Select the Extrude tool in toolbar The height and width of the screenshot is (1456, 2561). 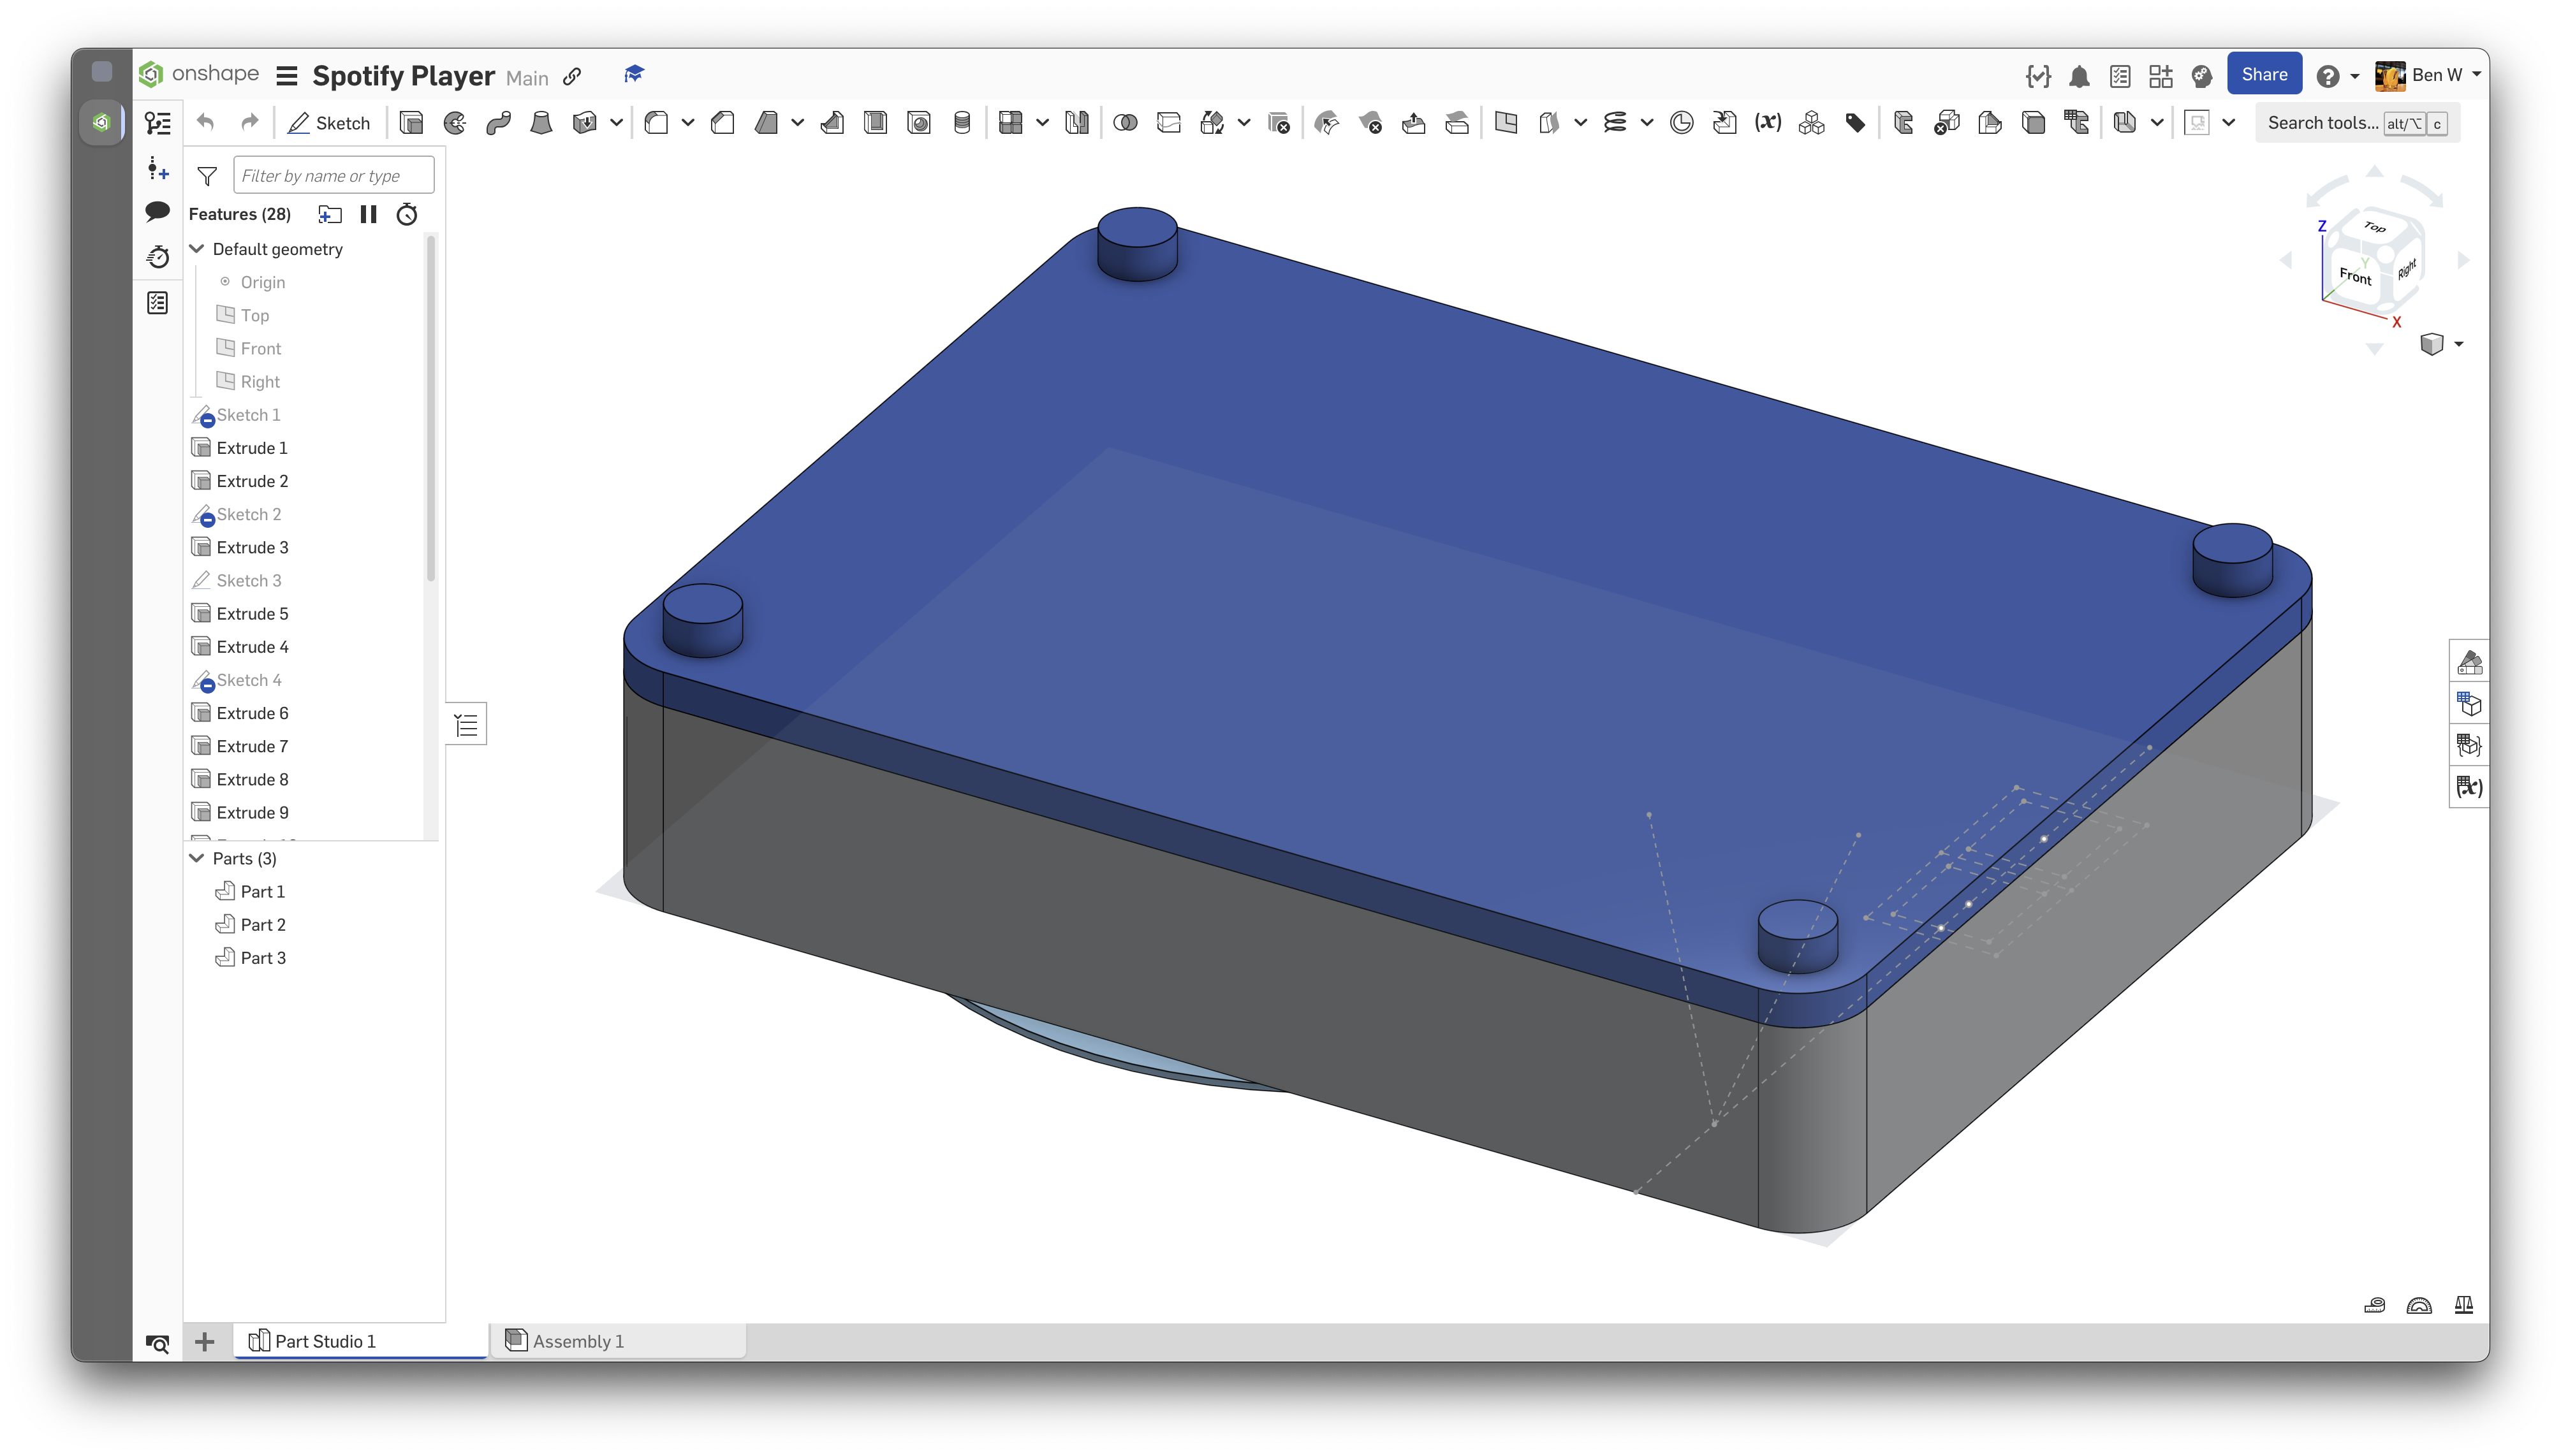[x=411, y=123]
